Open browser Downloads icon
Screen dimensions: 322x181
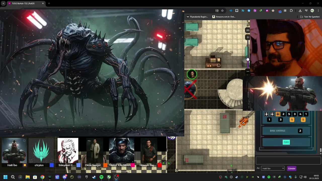pos(300,11)
